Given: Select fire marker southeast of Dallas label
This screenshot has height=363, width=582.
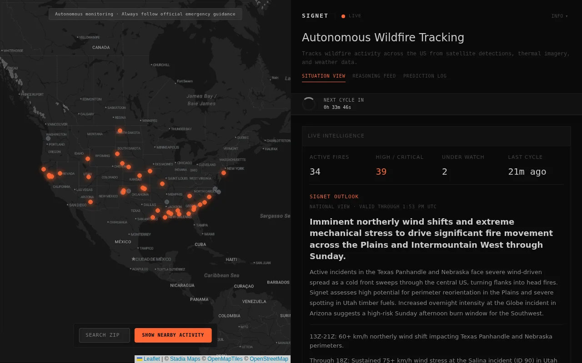Looking at the screenshot, I should tap(158, 211).
